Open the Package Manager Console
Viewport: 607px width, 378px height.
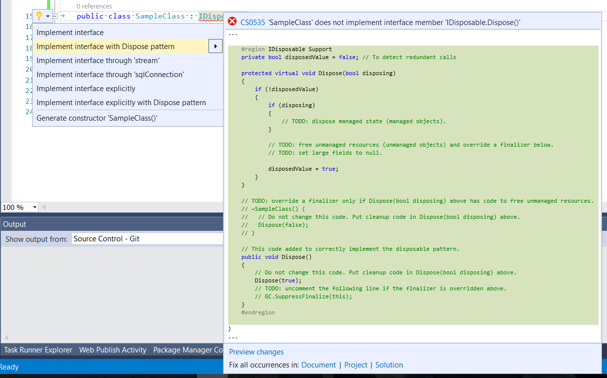pos(189,349)
